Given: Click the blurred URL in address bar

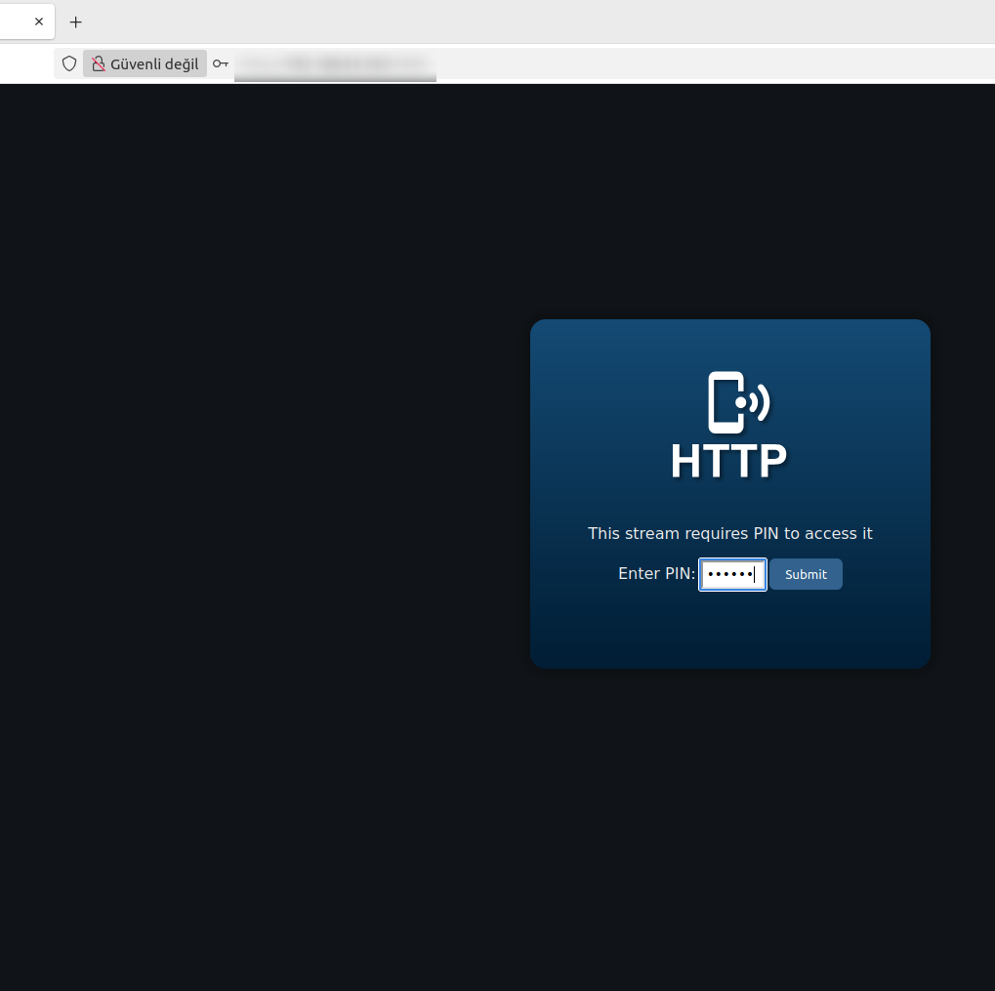Looking at the screenshot, I should click(335, 63).
